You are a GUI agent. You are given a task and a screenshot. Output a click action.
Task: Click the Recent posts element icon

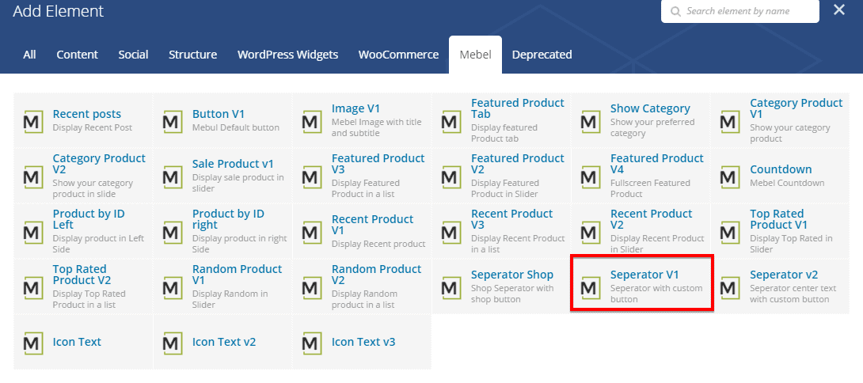[32, 121]
